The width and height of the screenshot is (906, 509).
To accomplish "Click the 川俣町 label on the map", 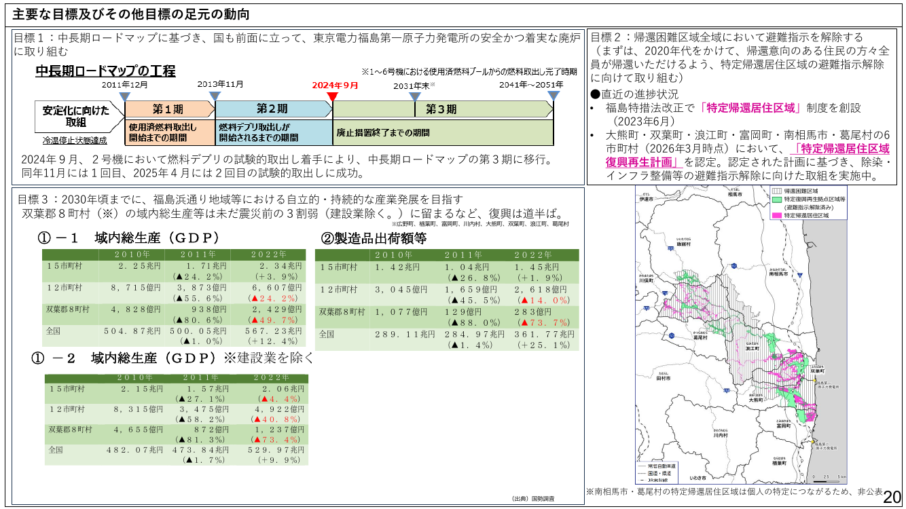I will tap(645, 279).
